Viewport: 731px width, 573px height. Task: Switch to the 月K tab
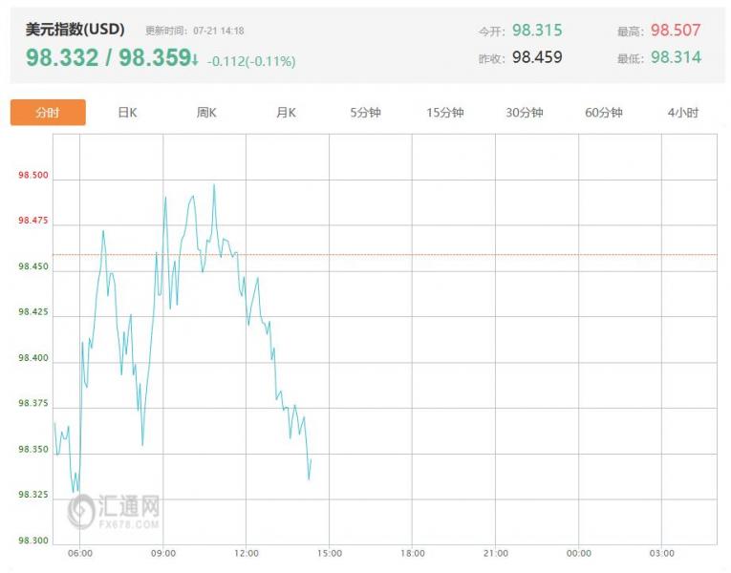pyautogui.click(x=286, y=113)
